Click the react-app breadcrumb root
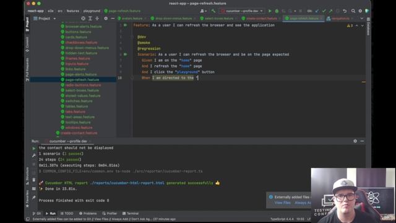 35,11
